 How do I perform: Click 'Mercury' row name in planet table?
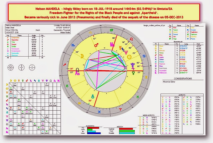[162, 50]
